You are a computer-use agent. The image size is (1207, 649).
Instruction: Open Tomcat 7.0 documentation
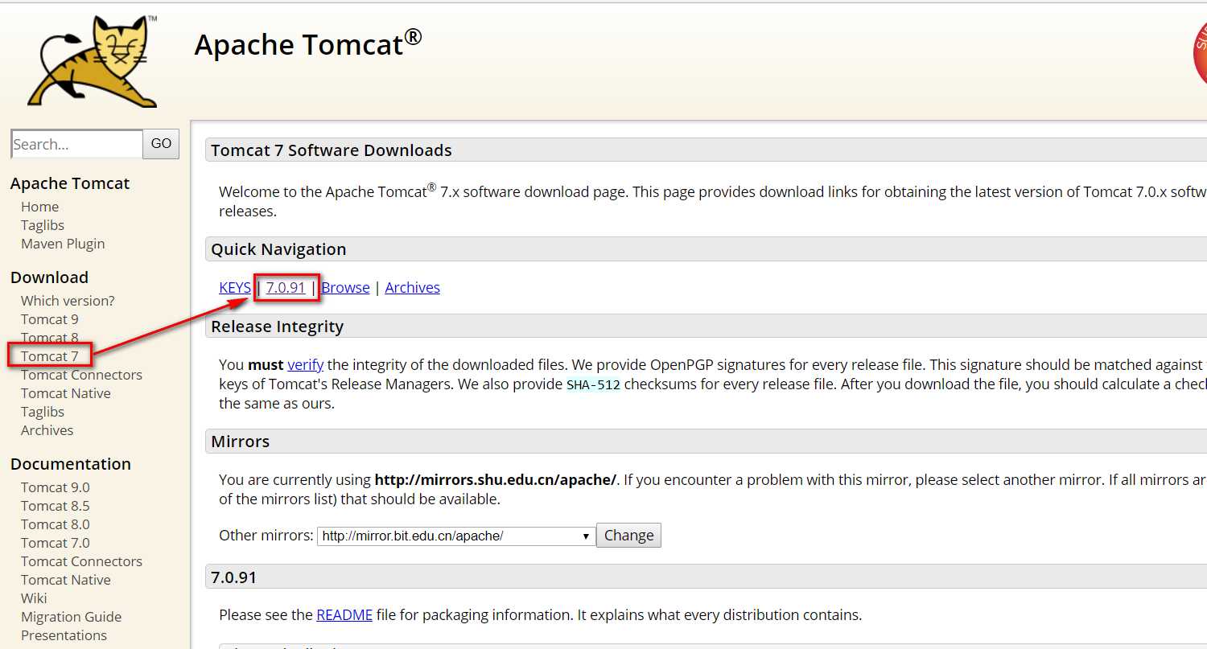click(x=56, y=543)
